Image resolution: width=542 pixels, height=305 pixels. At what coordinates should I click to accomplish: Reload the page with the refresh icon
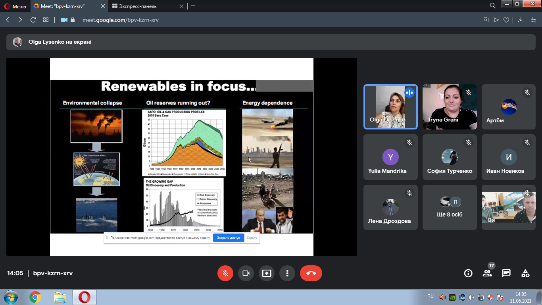coord(33,20)
